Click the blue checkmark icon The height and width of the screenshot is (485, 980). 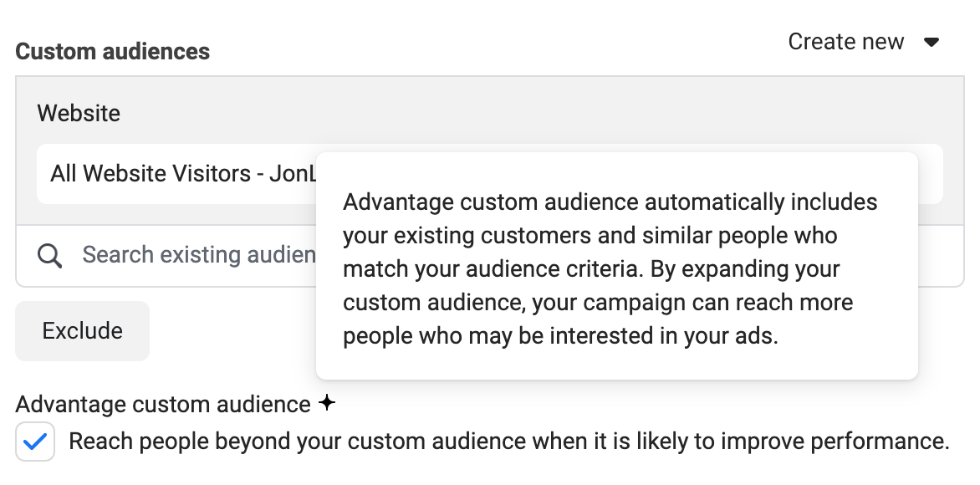coord(35,442)
